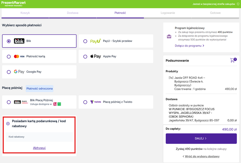
Task: Go to the Koszyk step tab
Action: (25, 13)
